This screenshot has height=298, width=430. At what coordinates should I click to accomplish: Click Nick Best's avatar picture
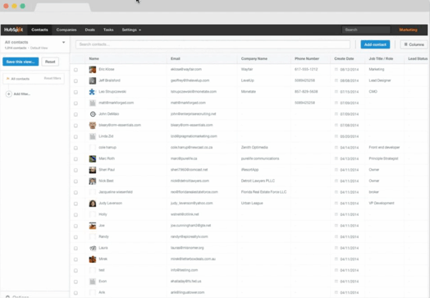[x=93, y=181]
